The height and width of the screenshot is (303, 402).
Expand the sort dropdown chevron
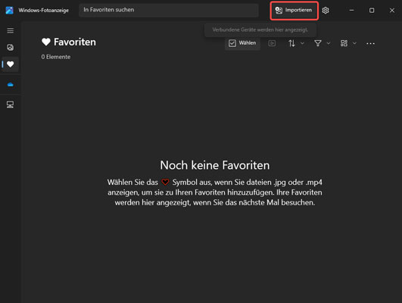(x=302, y=43)
